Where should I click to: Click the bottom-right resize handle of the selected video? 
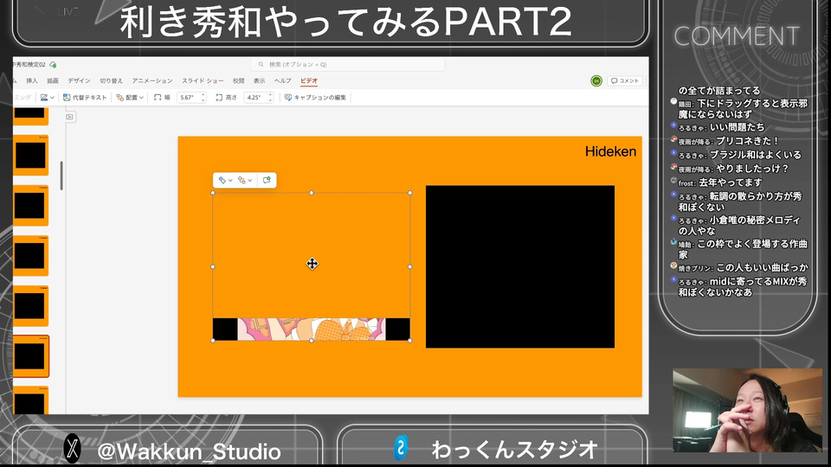pos(409,341)
